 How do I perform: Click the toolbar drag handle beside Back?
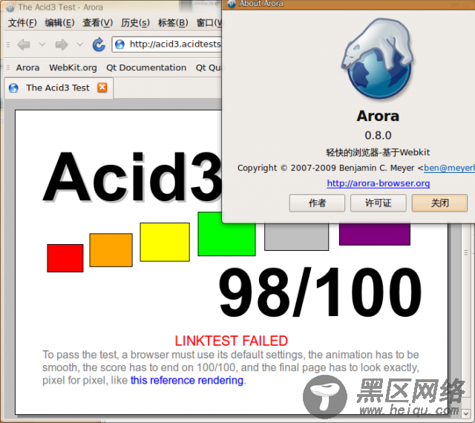(x=8, y=45)
